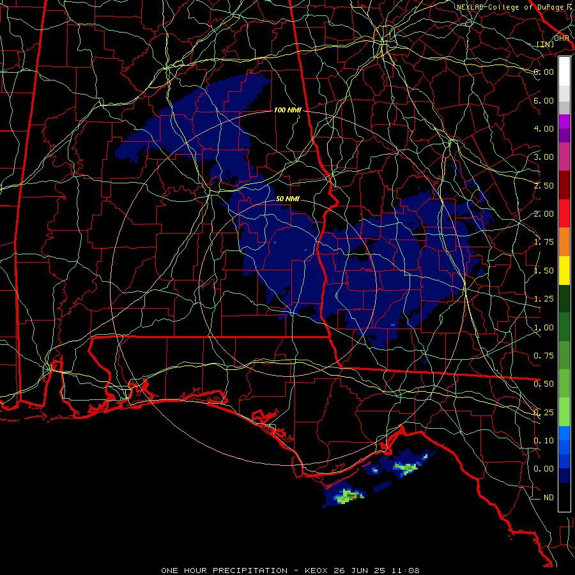Click the 1.00 legend value
This screenshot has width=575, height=575.
544,328
